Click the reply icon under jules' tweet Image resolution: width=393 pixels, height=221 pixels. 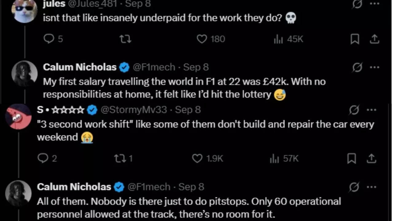pyautogui.click(x=49, y=39)
